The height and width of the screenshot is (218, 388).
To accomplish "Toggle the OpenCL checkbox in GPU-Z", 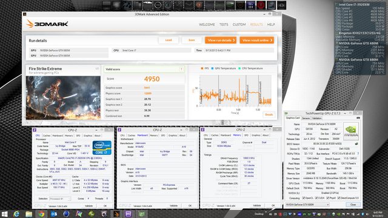I will click(304, 198).
